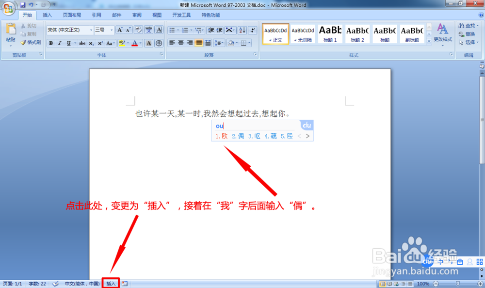This screenshot has height=288, width=485.
Task: Click 查找 (Find) button
Action: click(469, 25)
